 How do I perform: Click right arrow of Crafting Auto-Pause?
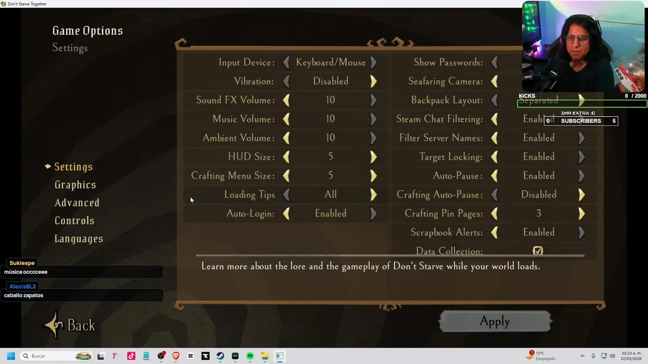(581, 195)
